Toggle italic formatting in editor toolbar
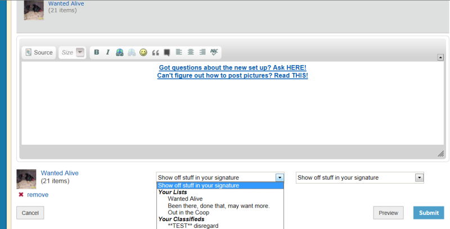Screen dimensions: 450x229 [x=107, y=52]
